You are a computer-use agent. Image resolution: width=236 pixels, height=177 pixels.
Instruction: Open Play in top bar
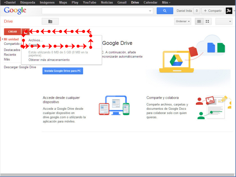point(75,2)
